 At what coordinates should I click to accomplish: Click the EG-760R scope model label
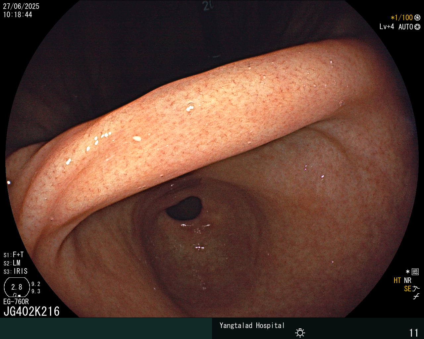(x=16, y=302)
